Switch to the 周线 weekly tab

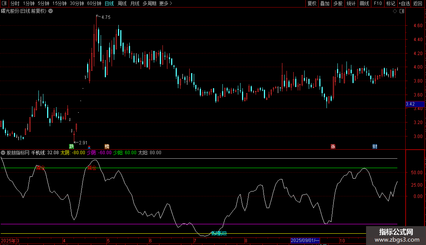coord(122,3)
